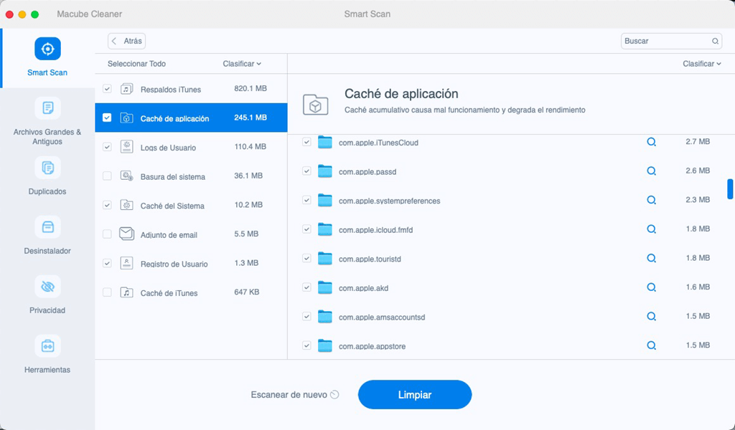
Task: Click the vertical scrollbar thumb in file list
Action: coord(730,189)
